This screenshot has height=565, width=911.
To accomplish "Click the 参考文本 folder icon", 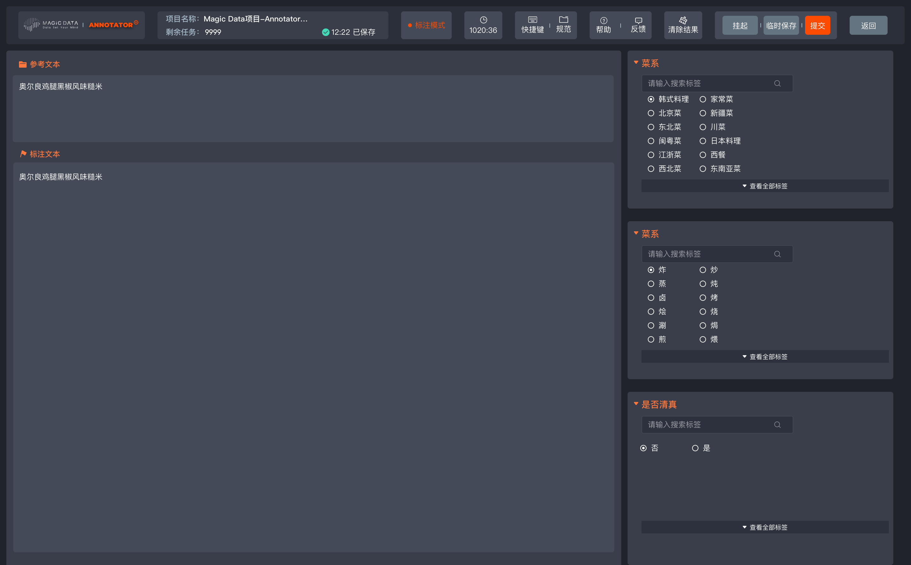I will pyautogui.click(x=22, y=64).
